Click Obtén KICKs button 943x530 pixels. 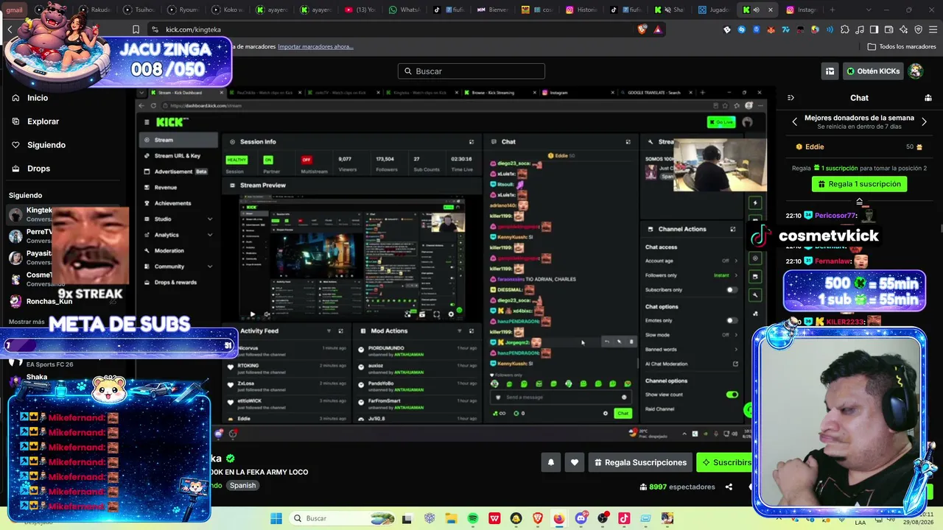click(873, 71)
